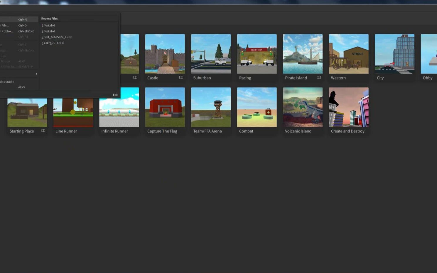
Task: Open the Obby template
Action: (428, 54)
